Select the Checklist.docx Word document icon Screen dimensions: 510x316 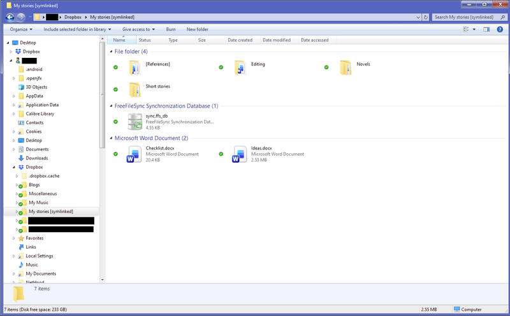134,154
